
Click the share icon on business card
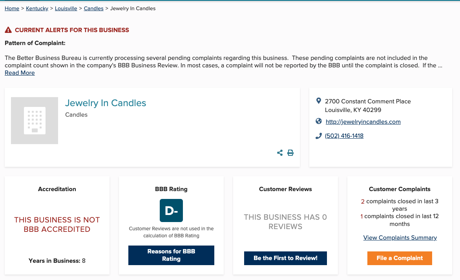280,153
